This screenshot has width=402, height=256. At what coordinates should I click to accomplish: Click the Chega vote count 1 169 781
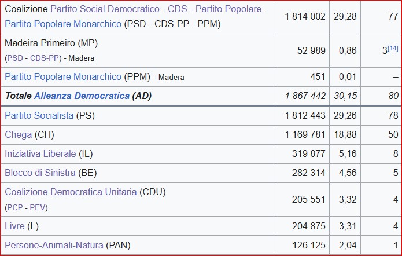305,134
